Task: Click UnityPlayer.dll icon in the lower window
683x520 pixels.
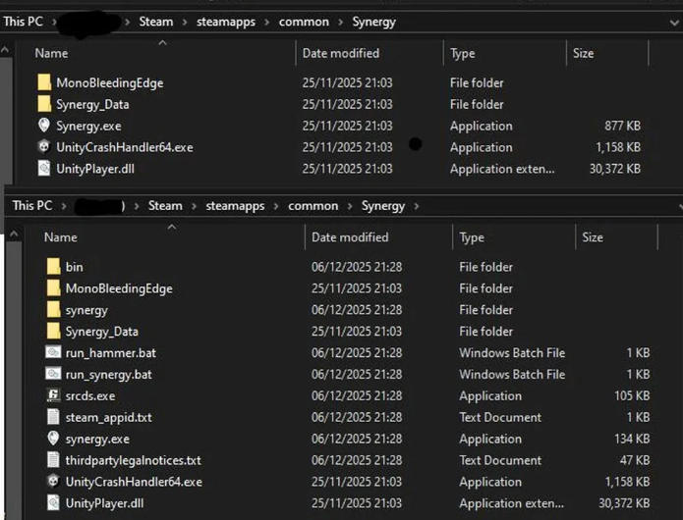Action: (x=53, y=503)
